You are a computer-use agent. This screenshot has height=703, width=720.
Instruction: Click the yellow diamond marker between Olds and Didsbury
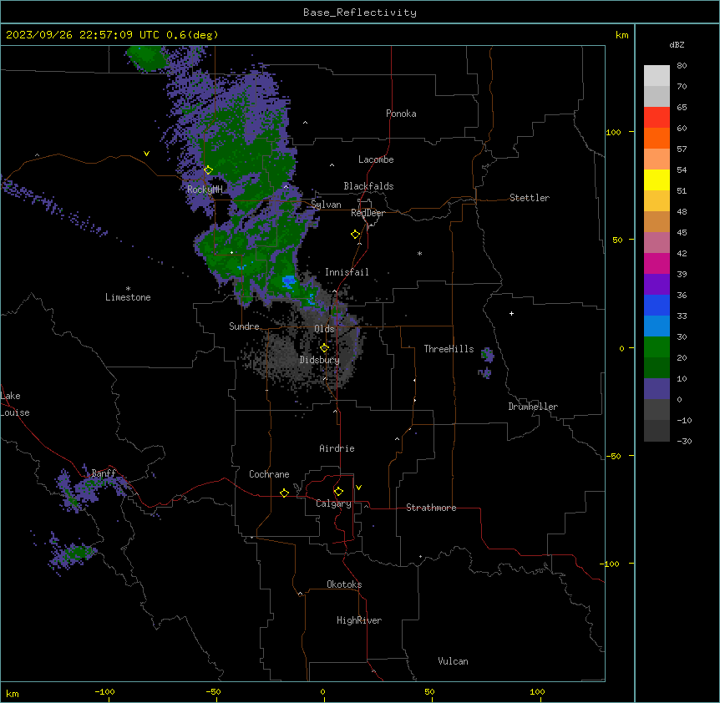[324, 348]
